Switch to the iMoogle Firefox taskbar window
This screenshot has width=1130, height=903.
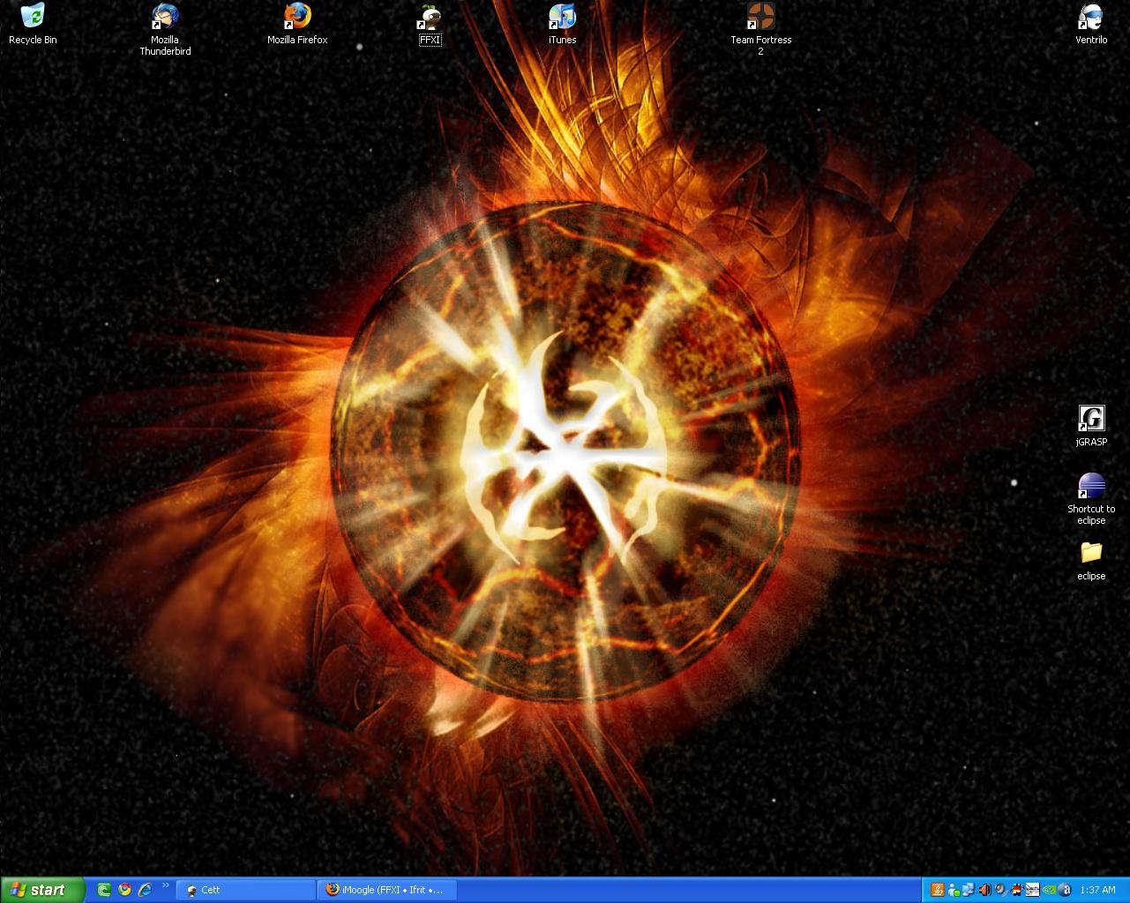(x=386, y=890)
